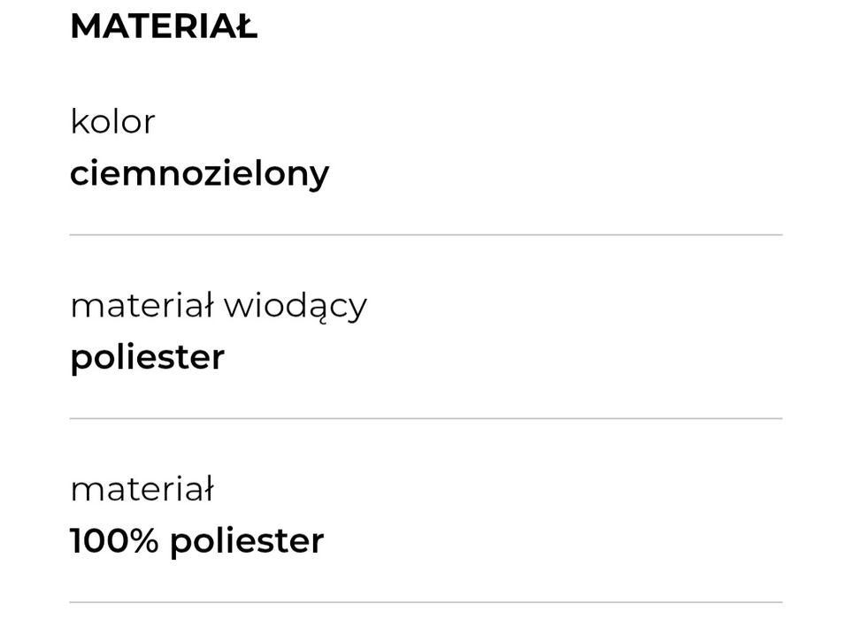Click the word 'materiał' in 'materiał wiodący'
Viewport: 852px width, 619px height.
click(x=142, y=306)
